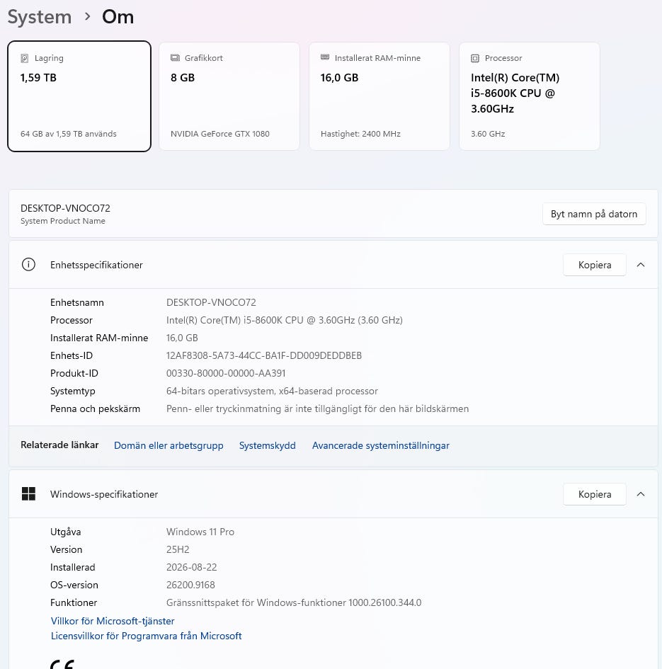662x669 pixels.
Task: Open Villkor för Microsoft-tjänster link
Action: click(113, 621)
